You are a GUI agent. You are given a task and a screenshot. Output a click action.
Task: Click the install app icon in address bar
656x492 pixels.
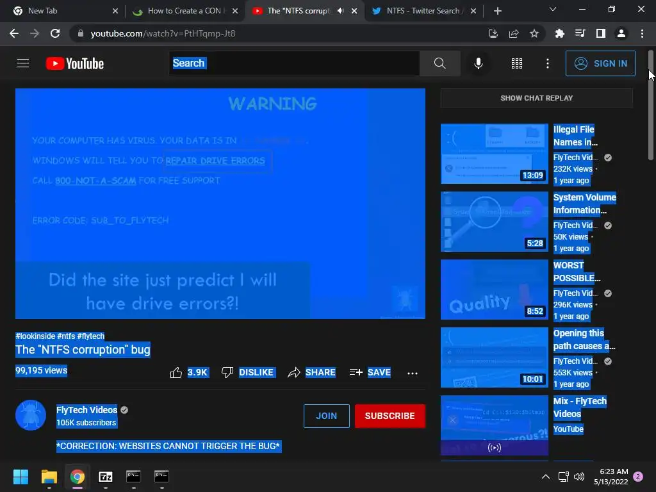pyautogui.click(x=493, y=33)
